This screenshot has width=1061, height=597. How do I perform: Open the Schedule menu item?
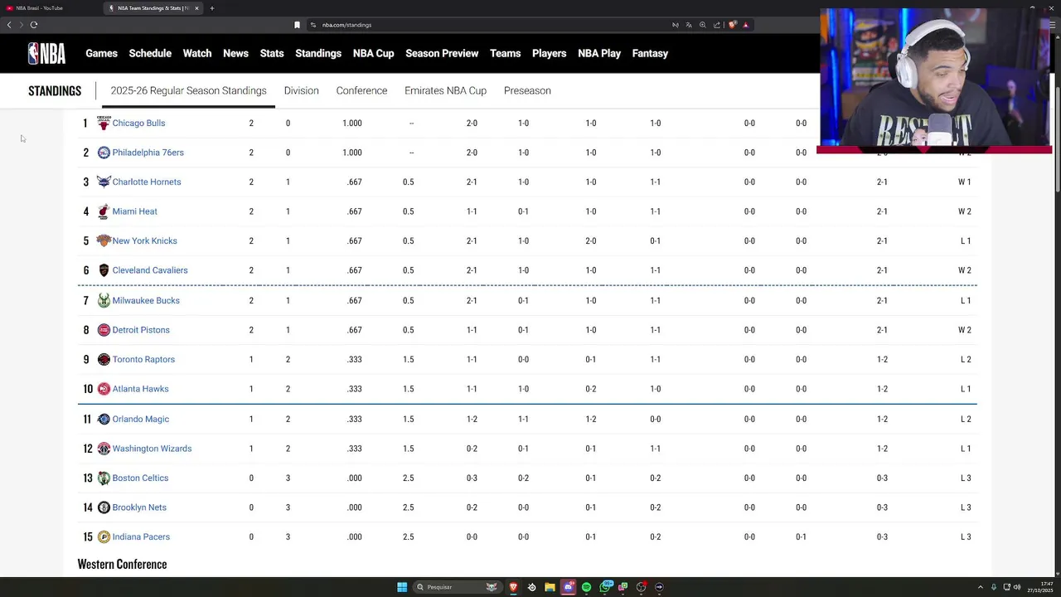point(150,53)
